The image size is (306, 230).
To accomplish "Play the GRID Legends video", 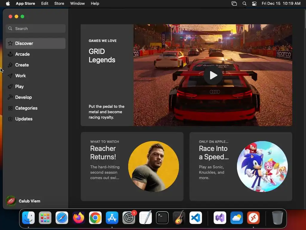I will (213, 75).
